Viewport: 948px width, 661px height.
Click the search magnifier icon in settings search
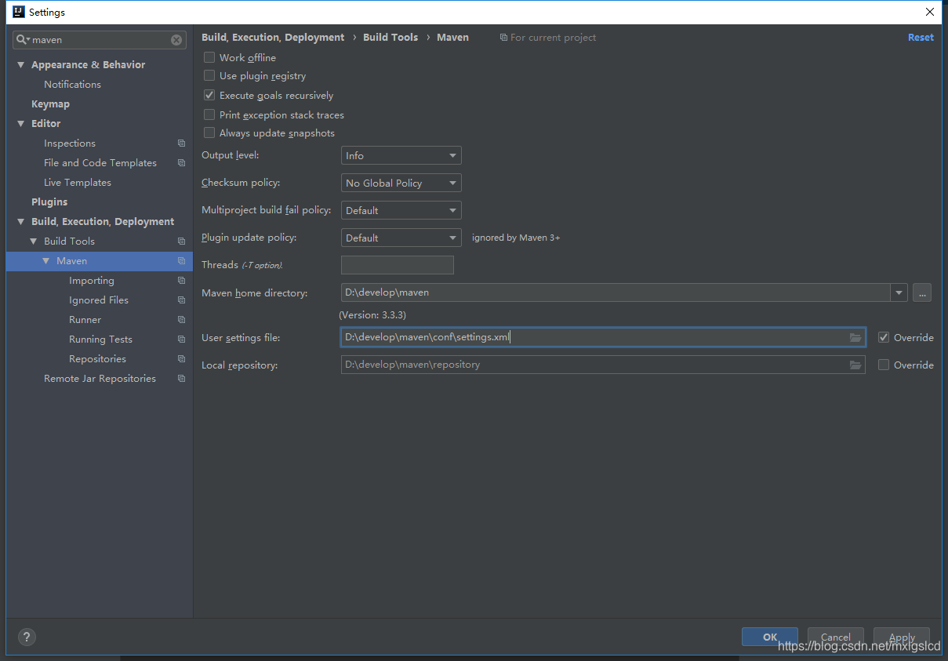[x=23, y=40]
